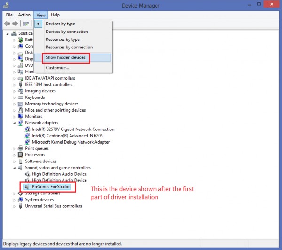Select PreSonus FireStudio device
The height and width of the screenshot is (250, 282).
point(51,187)
